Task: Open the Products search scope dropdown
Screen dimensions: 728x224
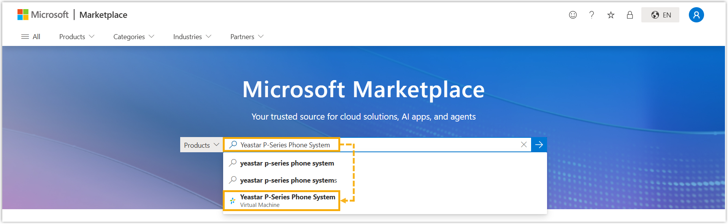Action: pos(201,145)
